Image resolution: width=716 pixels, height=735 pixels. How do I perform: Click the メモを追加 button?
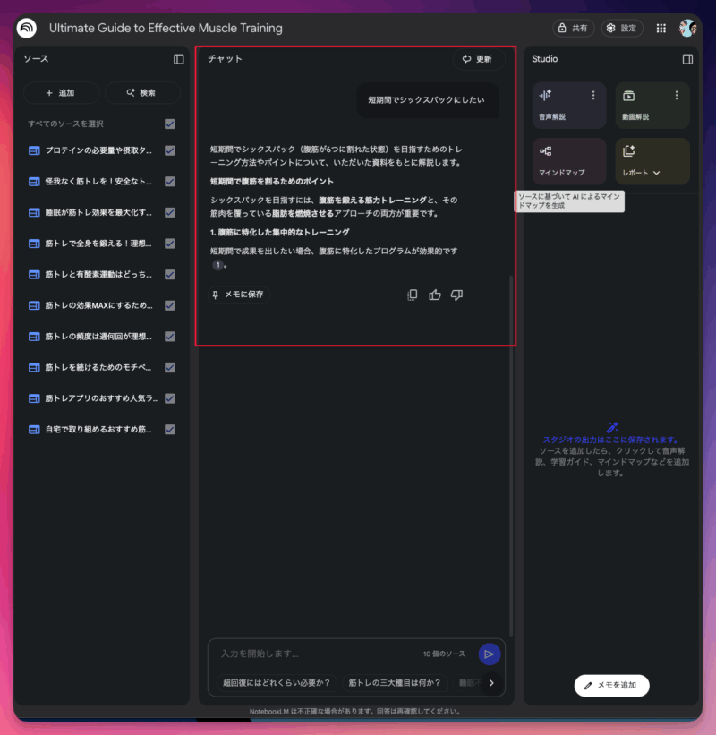pyautogui.click(x=611, y=685)
